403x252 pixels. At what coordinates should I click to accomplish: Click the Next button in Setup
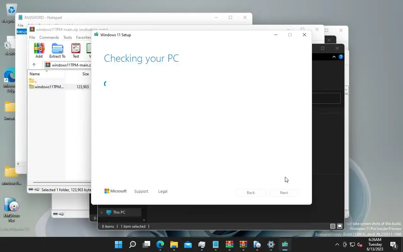pos(284,192)
